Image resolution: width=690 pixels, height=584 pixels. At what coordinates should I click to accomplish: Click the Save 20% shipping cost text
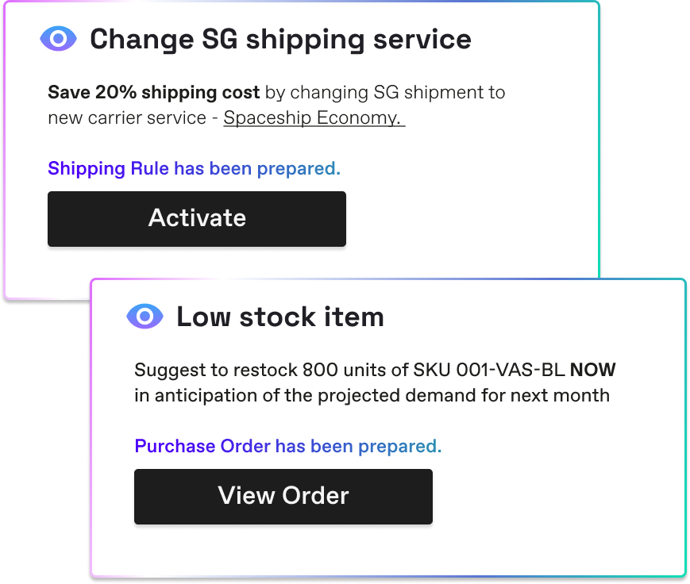[152, 92]
